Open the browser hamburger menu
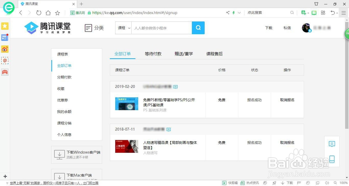 pyautogui.click(x=344, y=13)
